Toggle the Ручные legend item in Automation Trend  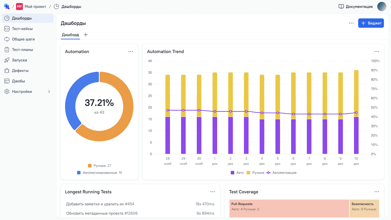pyautogui.click(x=256, y=173)
